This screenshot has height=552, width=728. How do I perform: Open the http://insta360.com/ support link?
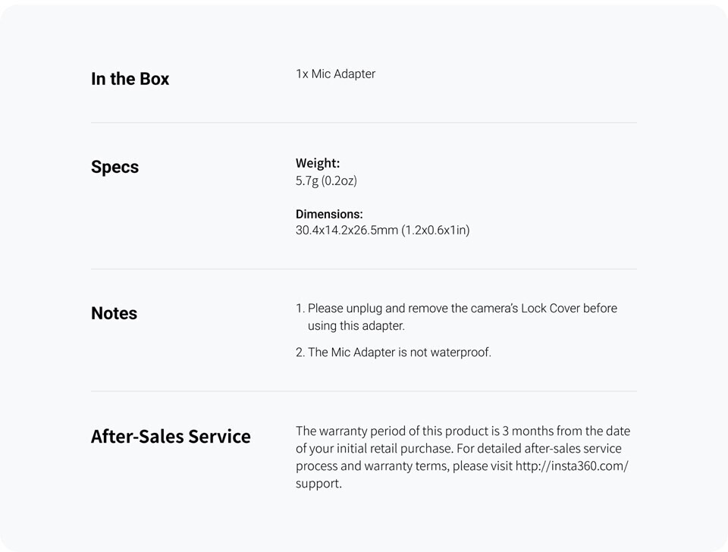pyautogui.click(x=572, y=466)
